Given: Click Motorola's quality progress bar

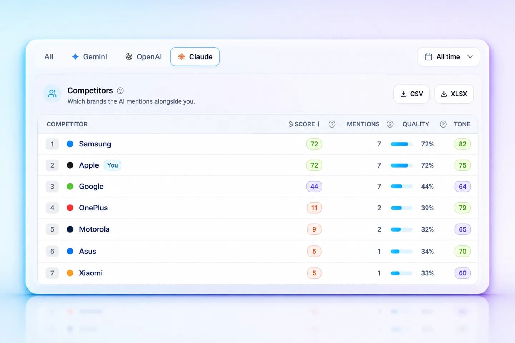Looking at the screenshot, I should (402, 229).
